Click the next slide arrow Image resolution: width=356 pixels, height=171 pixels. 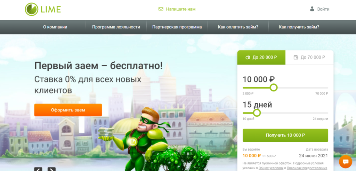(x=51, y=169)
